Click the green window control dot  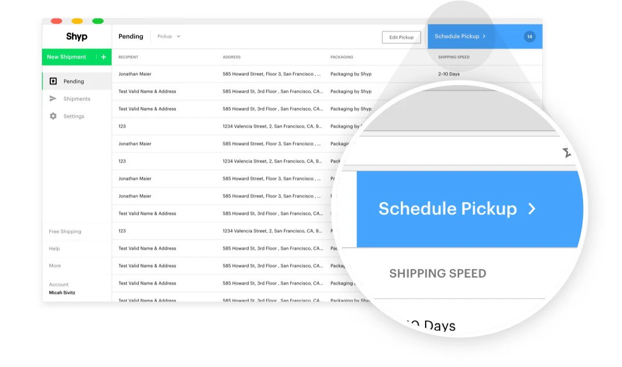[97, 21]
